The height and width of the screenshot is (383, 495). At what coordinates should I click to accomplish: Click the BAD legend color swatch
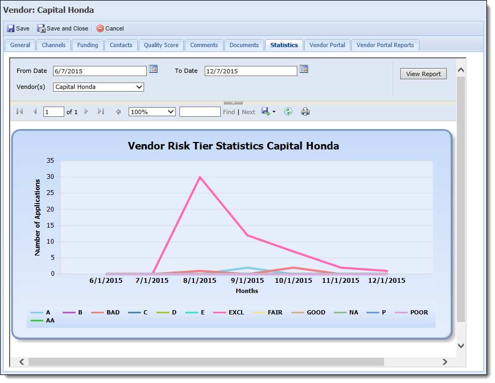point(97,313)
